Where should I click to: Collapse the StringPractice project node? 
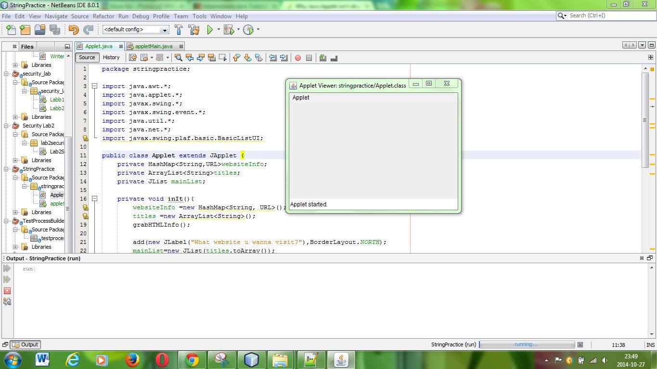point(7,169)
